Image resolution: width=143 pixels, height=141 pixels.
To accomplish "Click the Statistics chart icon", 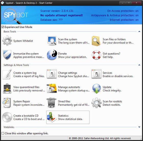I will [x=52, y=117].
